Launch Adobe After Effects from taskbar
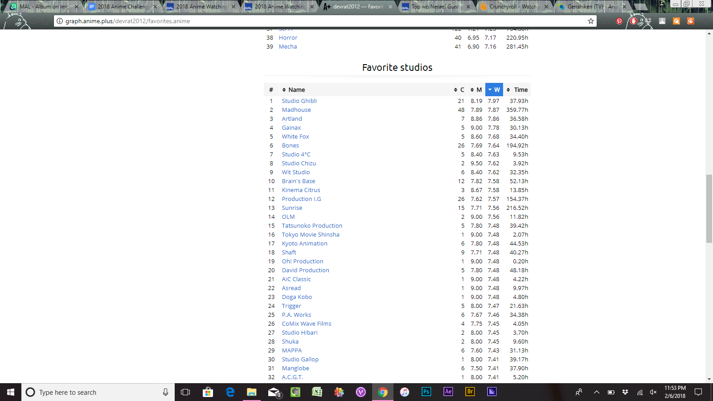 (448, 392)
